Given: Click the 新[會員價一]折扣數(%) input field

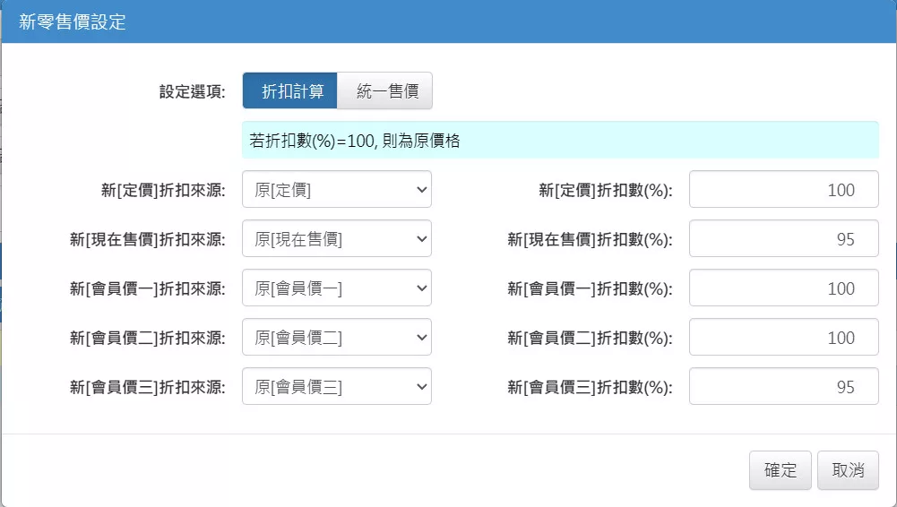Looking at the screenshot, I should pos(783,288).
